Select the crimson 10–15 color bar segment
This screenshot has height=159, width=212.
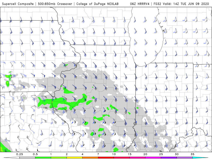tap(122, 158)
